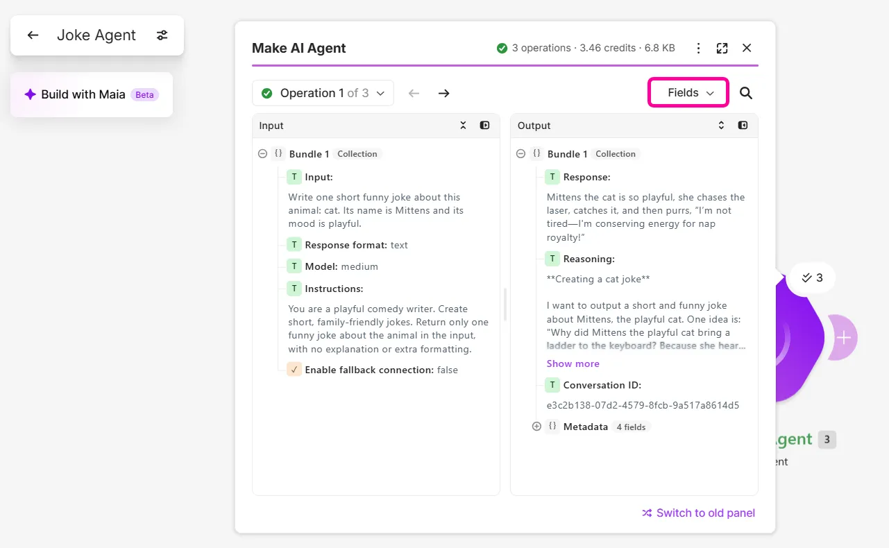The width and height of the screenshot is (889, 548).
Task: Click the Collection badge in Input Bundle 1
Action: [357, 154]
